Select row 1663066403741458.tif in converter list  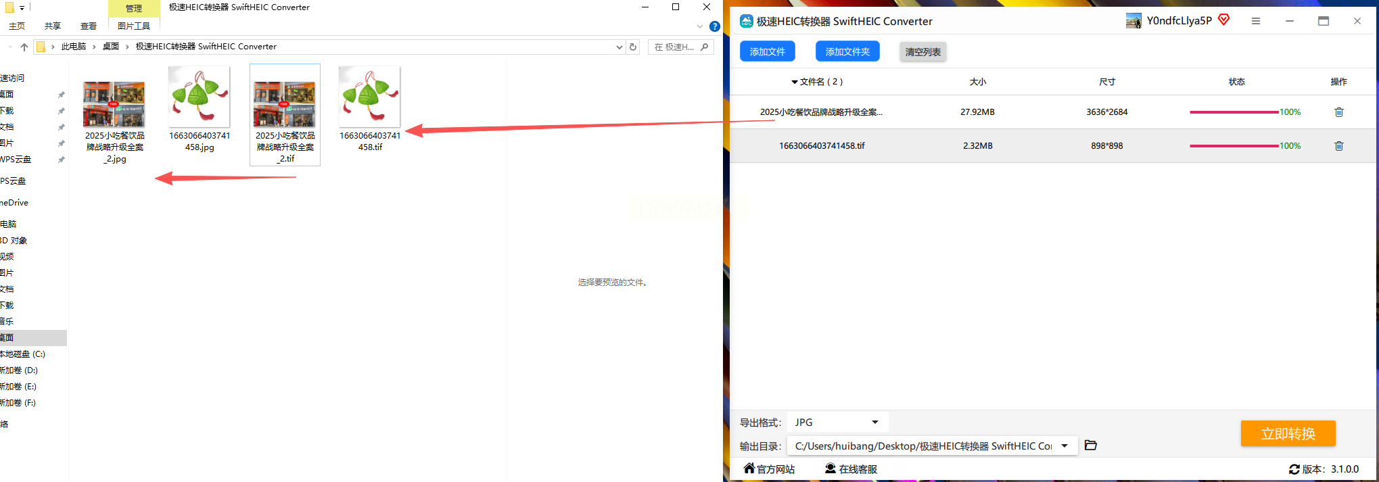(1054, 146)
